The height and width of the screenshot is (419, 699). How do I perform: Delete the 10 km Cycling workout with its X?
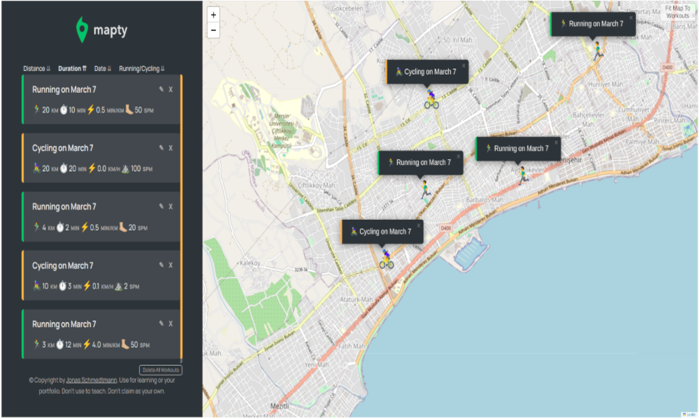pos(171,265)
